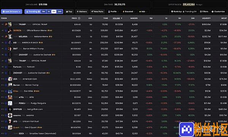This screenshot has height=137, width=228.
Task: Click the swarms token logo icon
Action: (10, 115)
